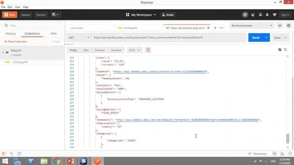Click the Runner button
The image size is (294, 165).
(x=41, y=15)
